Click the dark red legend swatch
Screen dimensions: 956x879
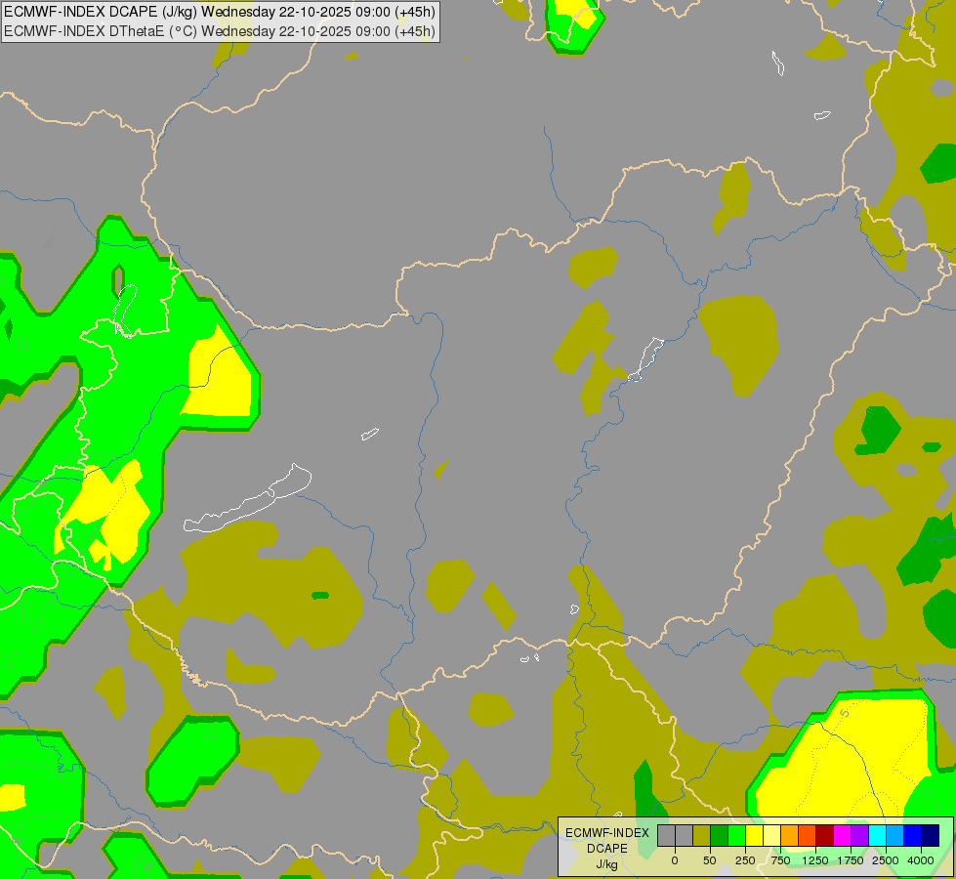[825, 835]
